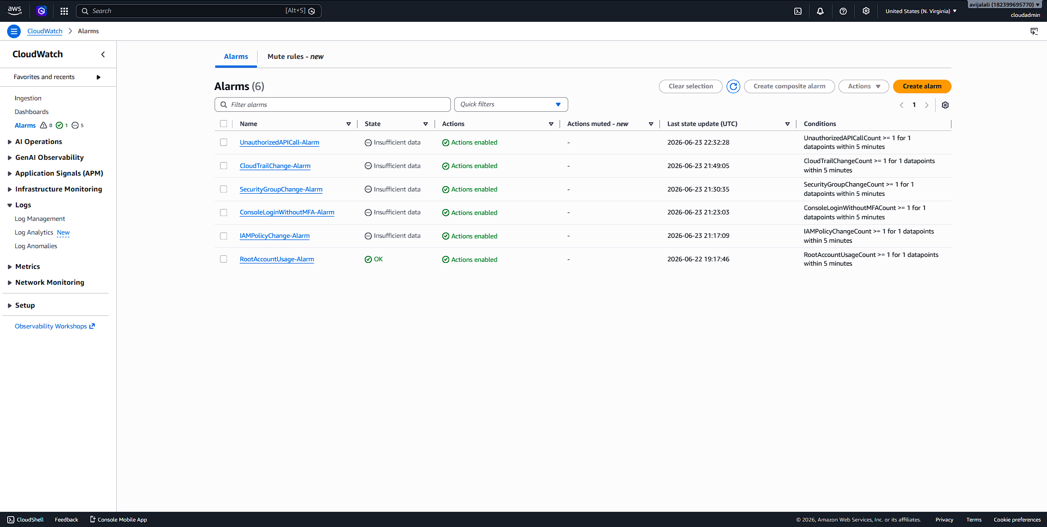
Task: Open Dashboards in sidebar
Action: (32, 112)
